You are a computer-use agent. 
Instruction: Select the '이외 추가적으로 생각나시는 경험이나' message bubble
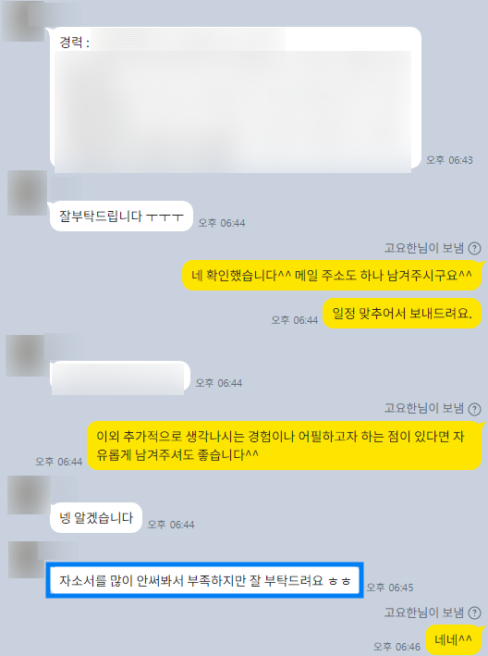284,446
